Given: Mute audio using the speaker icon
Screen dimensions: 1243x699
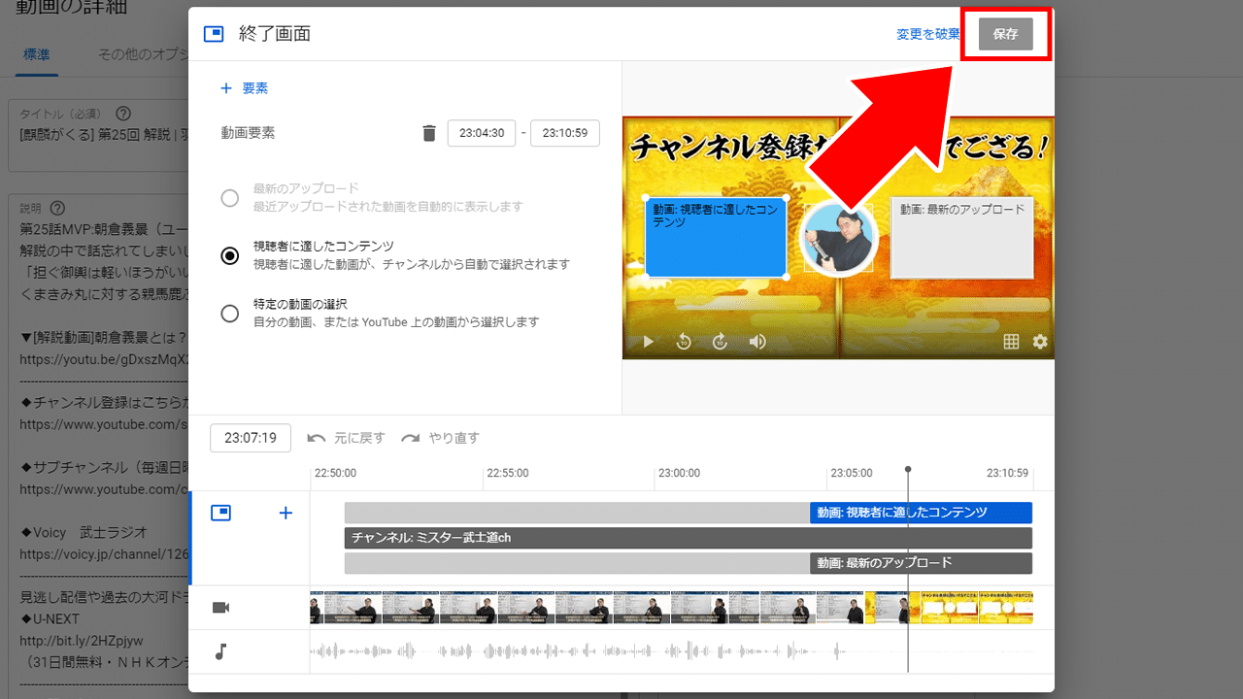Looking at the screenshot, I should (x=756, y=342).
